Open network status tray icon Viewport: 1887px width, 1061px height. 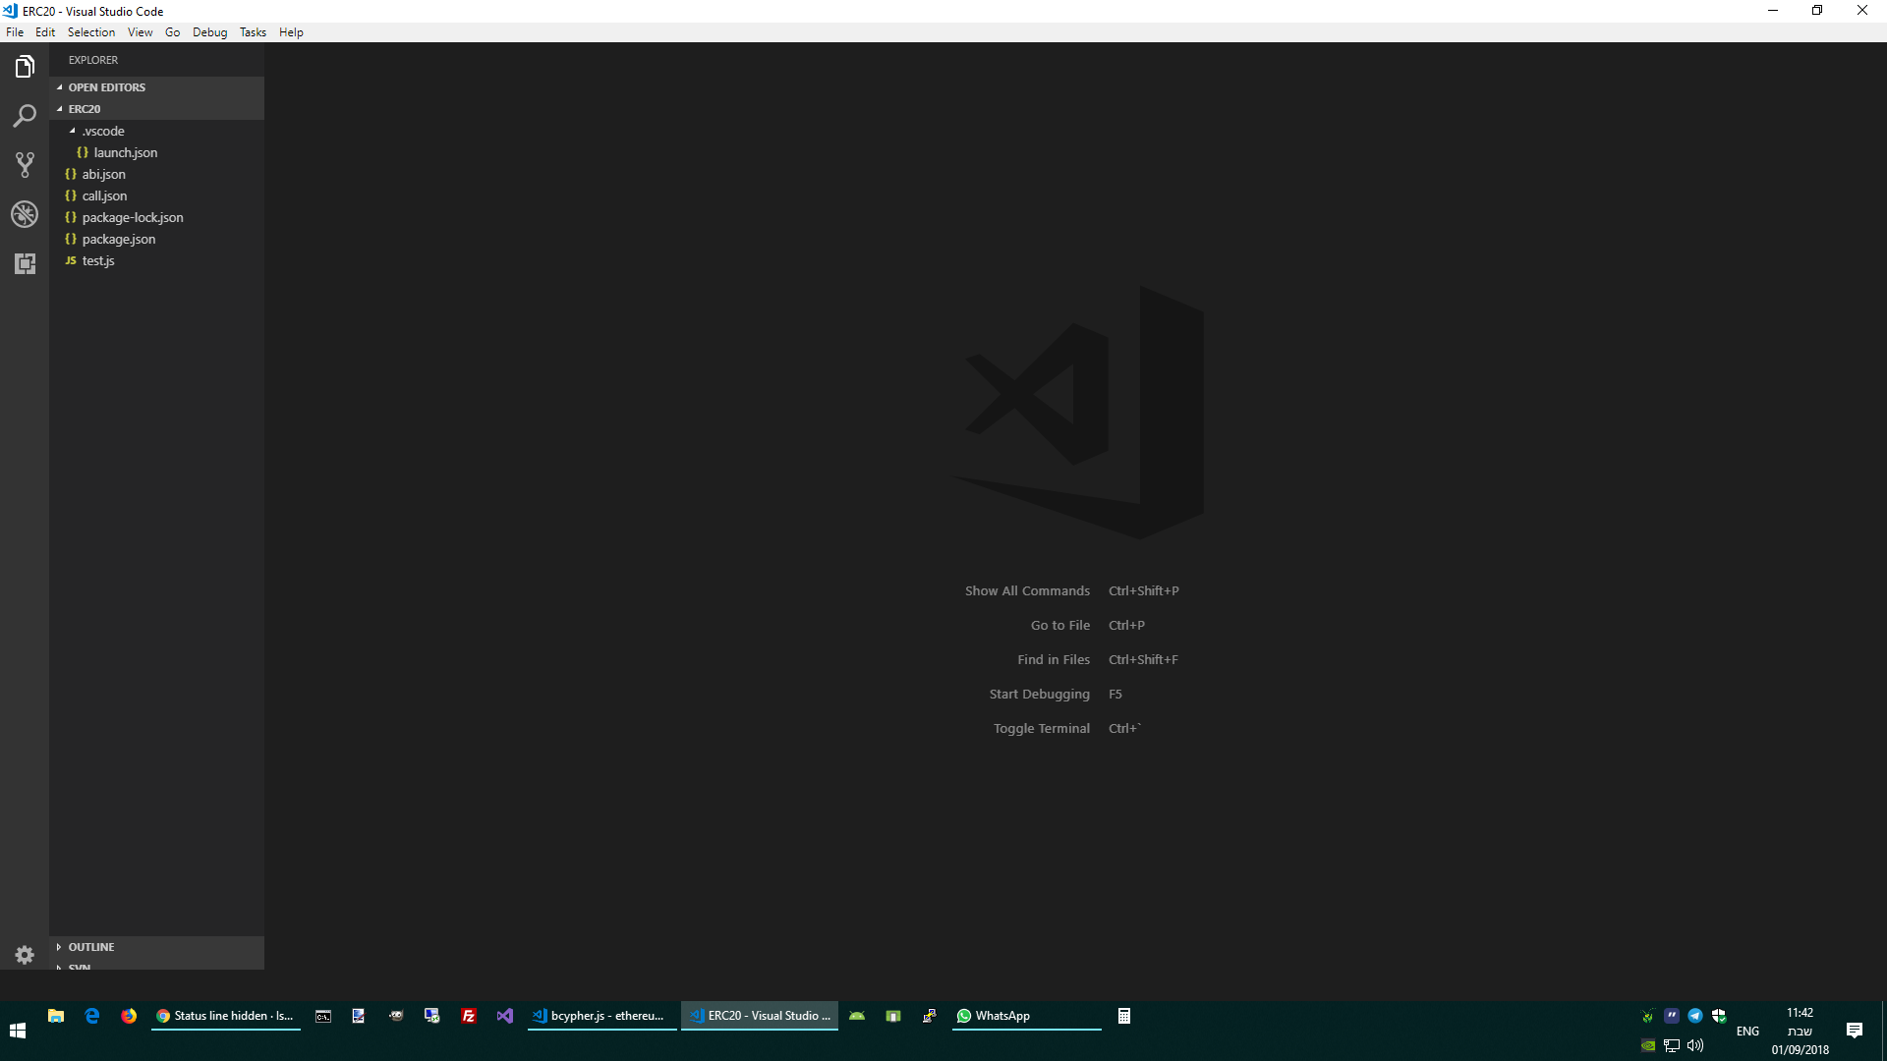(x=1672, y=1045)
